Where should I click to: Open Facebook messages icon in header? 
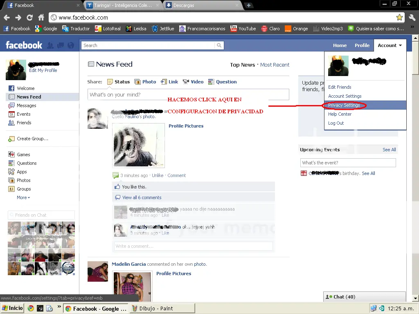[61, 45]
